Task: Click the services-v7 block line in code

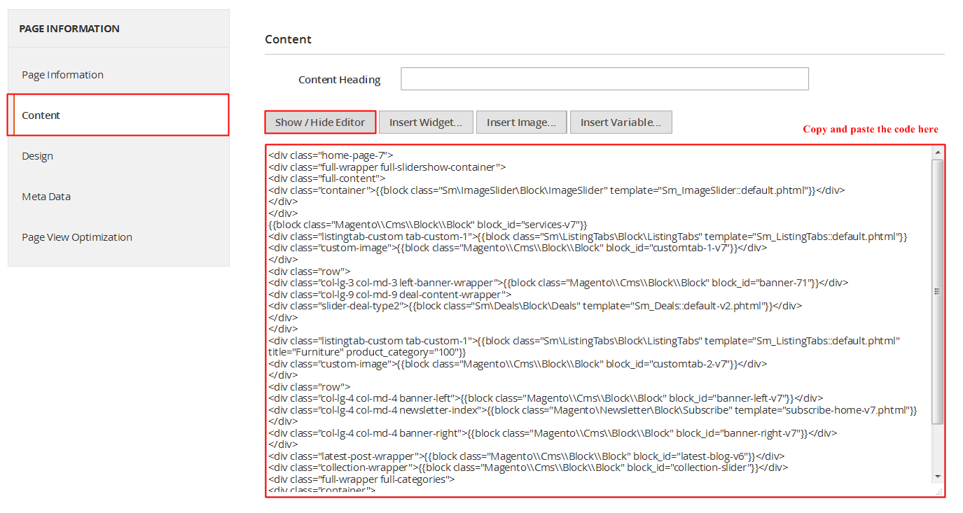Action: [x=427, y=225]
